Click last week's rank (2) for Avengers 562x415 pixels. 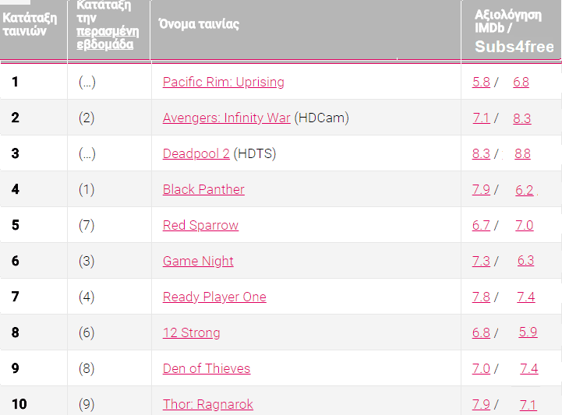[87, 118]
